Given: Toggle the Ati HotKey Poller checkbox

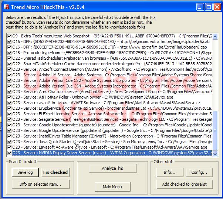Looking at the screenshot, I should (x=9, y=97).
